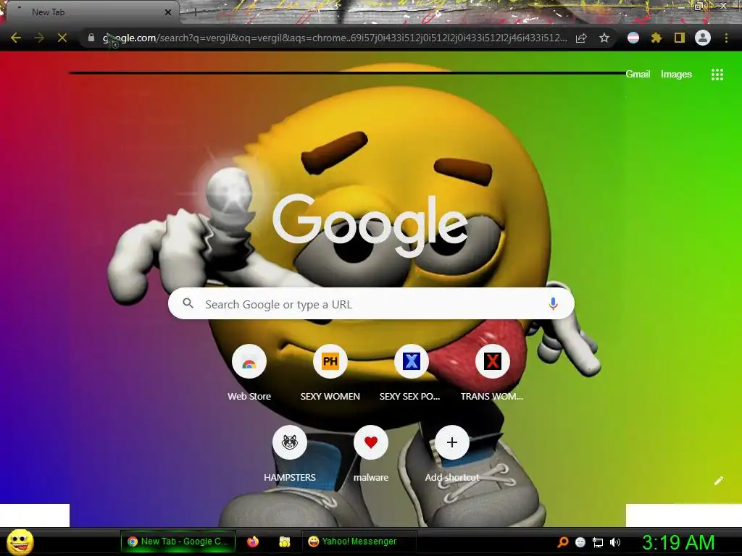Close the New Tab tab
The image size is (742, 556).
(x=168, y=12)
